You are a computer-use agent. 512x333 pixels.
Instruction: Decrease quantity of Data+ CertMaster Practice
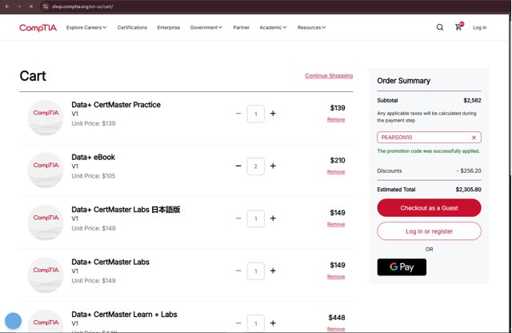pos(238,114)
